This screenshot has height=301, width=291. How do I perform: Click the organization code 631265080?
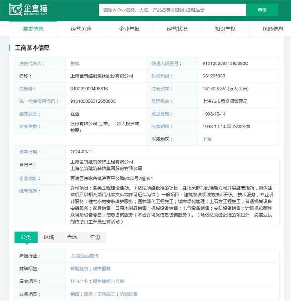pyautogui.click(x=214, y=76)
